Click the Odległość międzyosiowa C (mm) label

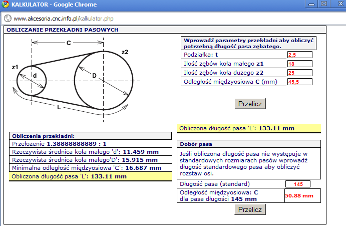pyautogui.click(x=230, y=82)
